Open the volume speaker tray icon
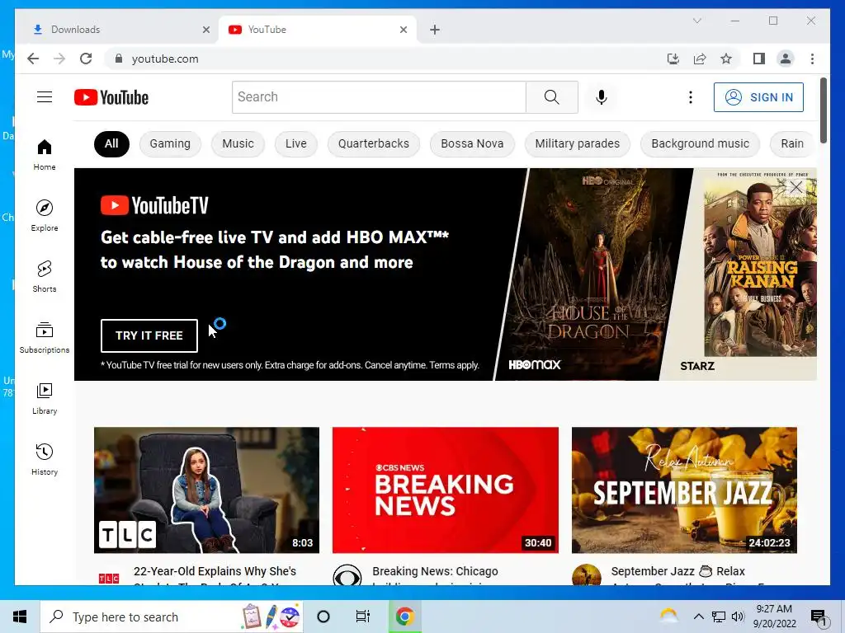The width and height of the screenshot is (845, 633). (739, 617)
